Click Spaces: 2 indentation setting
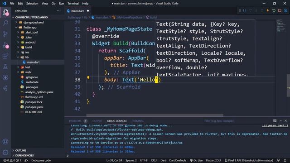This screenshot has height=163, width=290. pos(131,160)
